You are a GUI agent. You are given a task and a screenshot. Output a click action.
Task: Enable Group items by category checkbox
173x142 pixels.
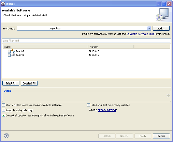click(4, 110)
